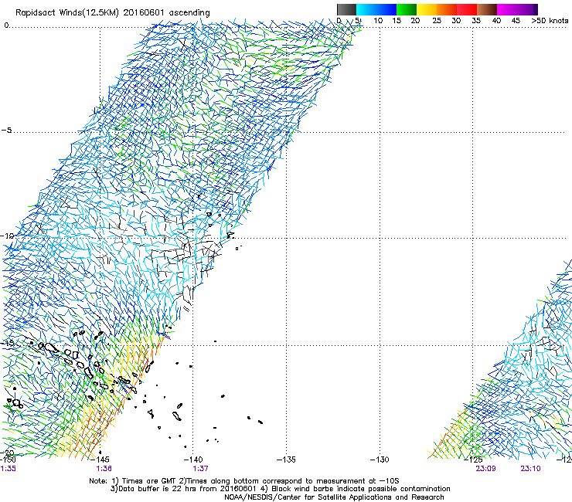Click the purple '23:09' time label

[x=485, y=469]
